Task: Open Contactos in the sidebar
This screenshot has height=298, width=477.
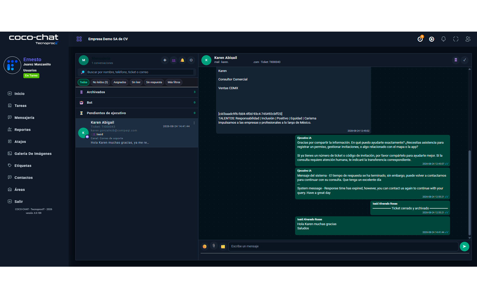Action: (x=24, y=178)
